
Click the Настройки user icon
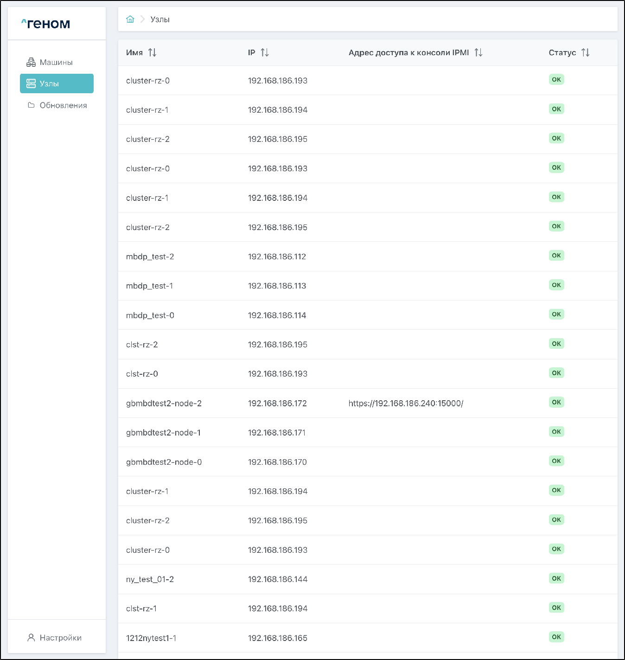31,638
